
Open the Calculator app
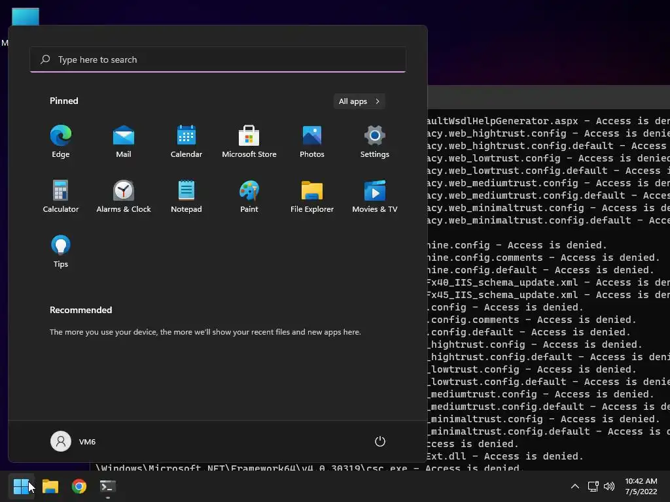61,197
